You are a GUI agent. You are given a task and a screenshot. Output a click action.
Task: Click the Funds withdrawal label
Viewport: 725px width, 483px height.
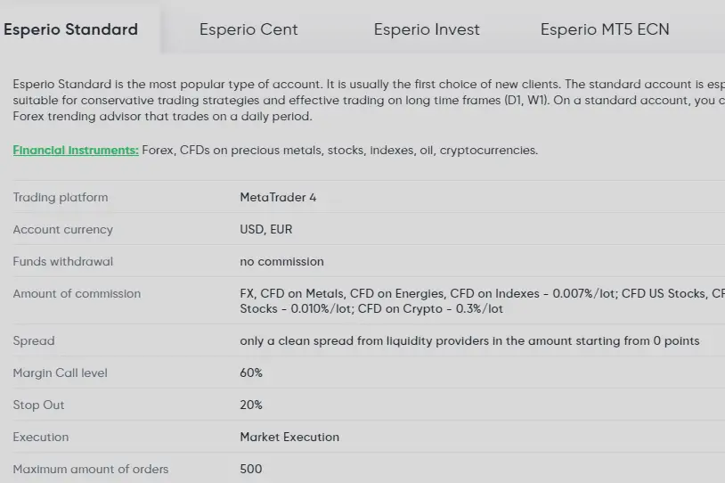coord(63,261)
